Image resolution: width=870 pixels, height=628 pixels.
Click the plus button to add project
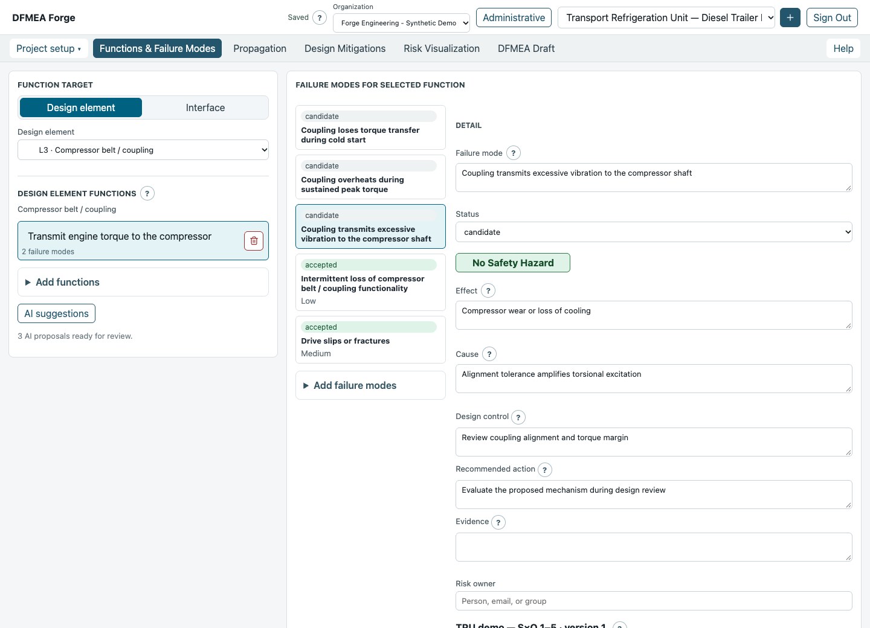coord(790,18)
